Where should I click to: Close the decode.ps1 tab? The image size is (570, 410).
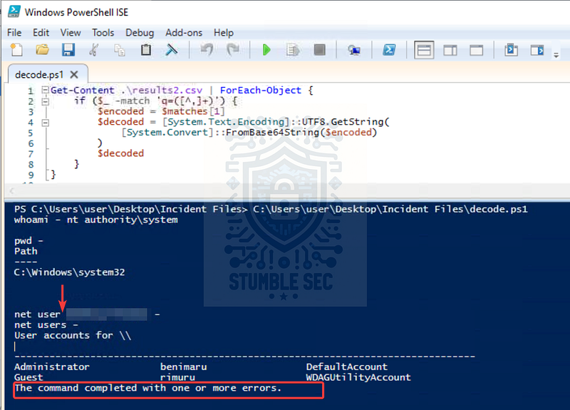tap(74, 75)
